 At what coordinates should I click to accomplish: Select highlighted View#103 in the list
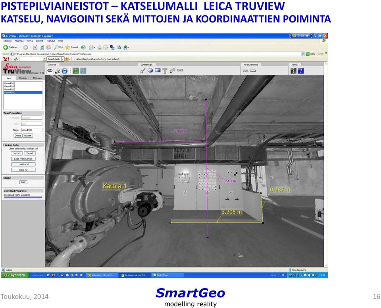tap(23, 92)
